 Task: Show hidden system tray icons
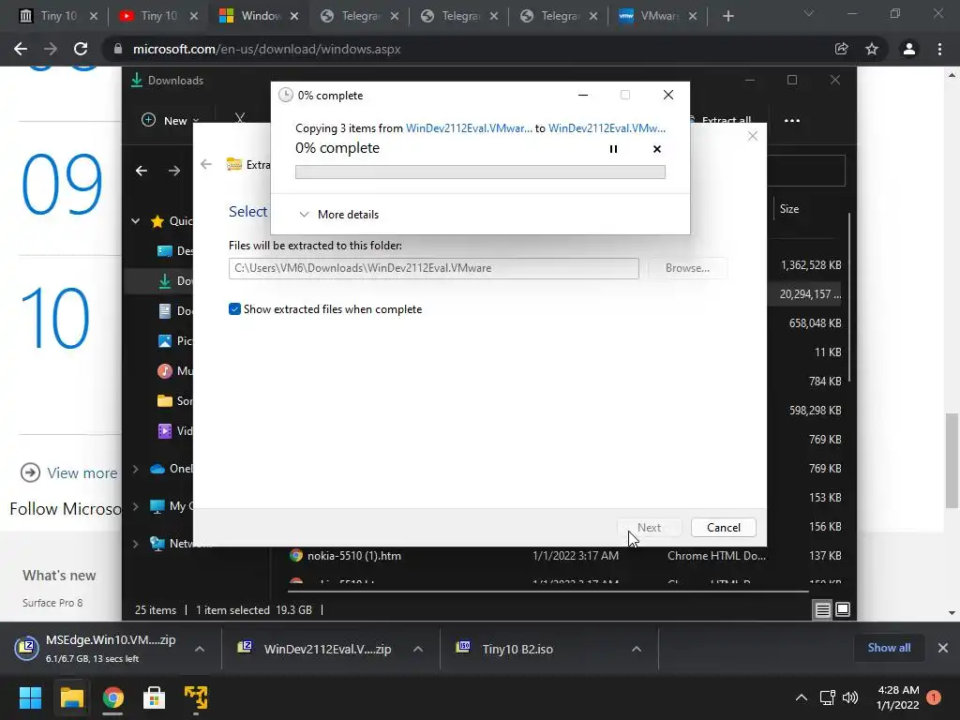(x=801, y=697)
